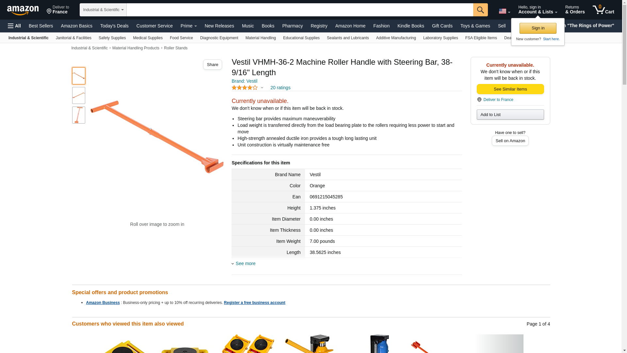Click the 20 ratings link
Image resolution: width=627 pixels, height=353 pixels.
280,88
